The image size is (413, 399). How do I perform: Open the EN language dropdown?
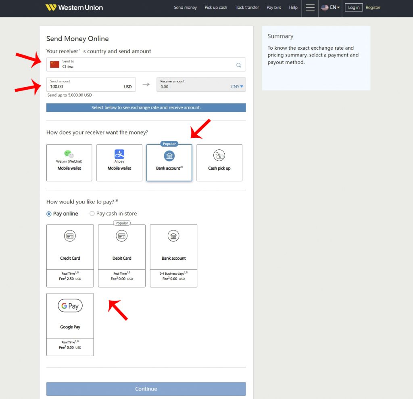(x=335, y=7)
